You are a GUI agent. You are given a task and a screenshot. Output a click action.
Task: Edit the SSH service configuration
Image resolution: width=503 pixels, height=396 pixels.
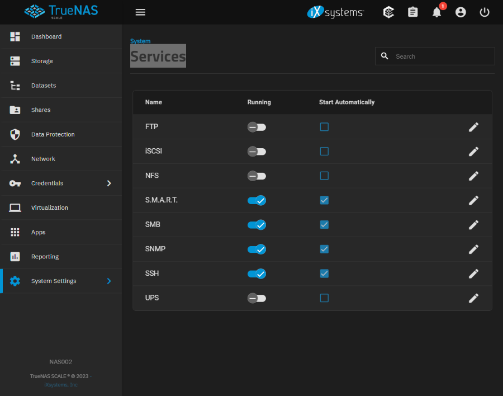pyautogui.click(x=473, y=274)
